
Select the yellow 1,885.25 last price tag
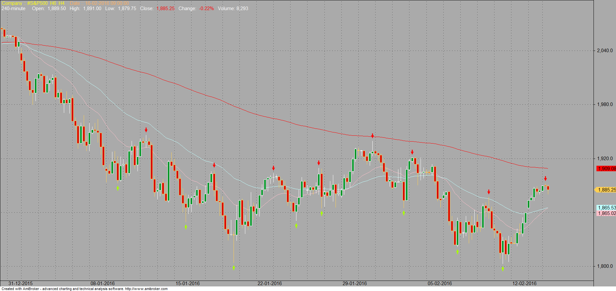(606, 190)
